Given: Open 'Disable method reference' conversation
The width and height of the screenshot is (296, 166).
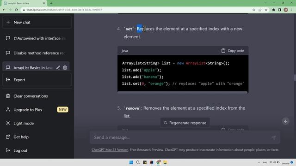Looking at the screenshot, I should [x=37, y=53].
